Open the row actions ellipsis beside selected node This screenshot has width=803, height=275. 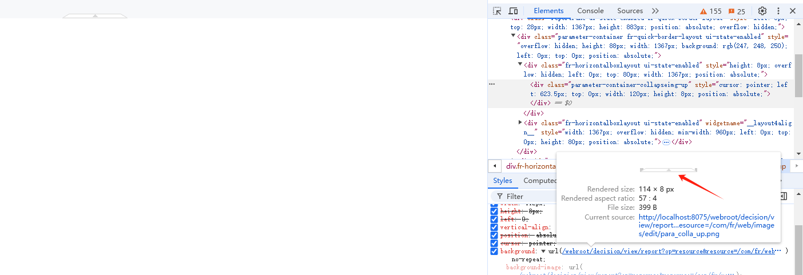tap(492, 84)
